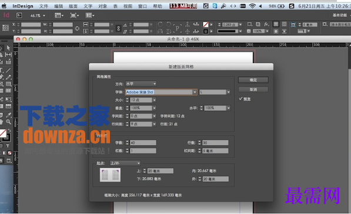This screenshot has height=214, width=351.
Task: Select the Gradient Feather tool
Action: [8, 106]
